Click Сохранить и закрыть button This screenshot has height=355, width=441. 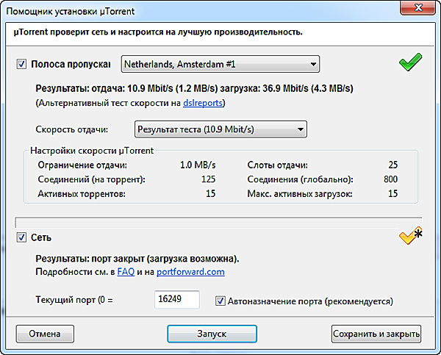376,334
